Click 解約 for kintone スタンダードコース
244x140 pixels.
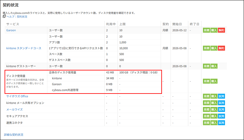tap(221, 48)
